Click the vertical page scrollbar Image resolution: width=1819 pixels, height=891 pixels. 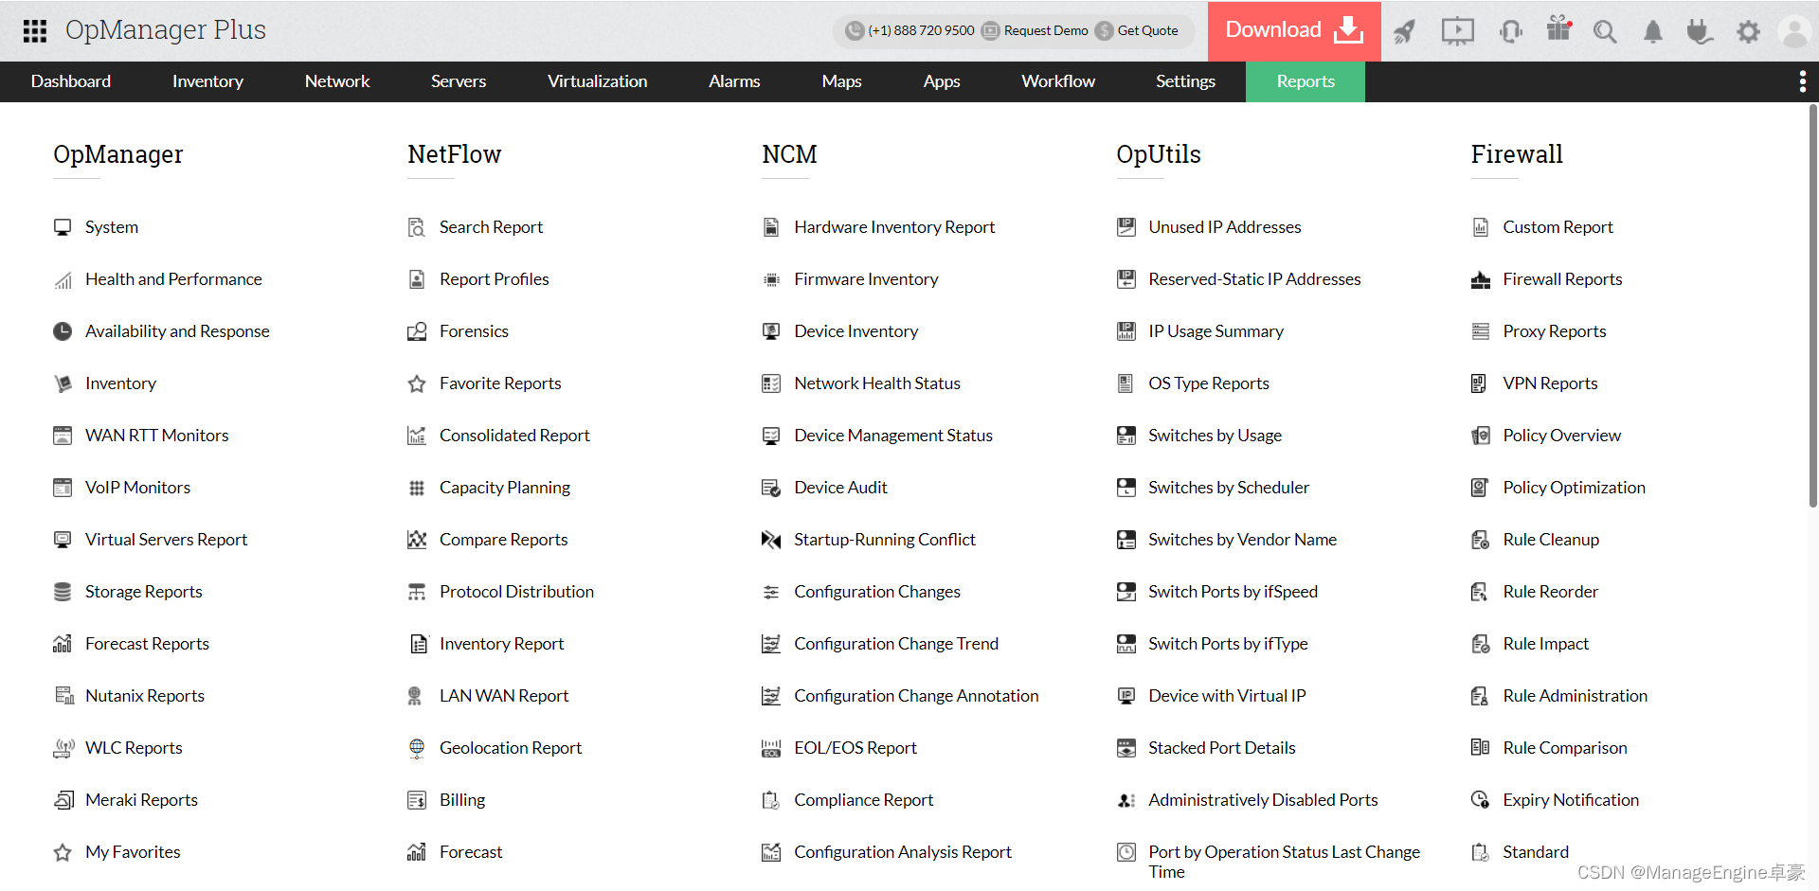click(x=1812, y=306)
